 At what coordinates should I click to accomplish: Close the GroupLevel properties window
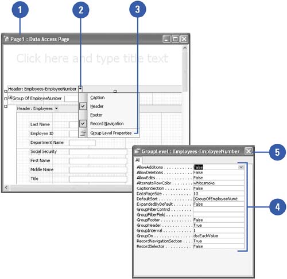249,151
